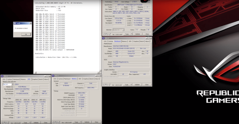The height and width of the screenshot is (124, 239).
Task: Click the CPU-Z icon in the SPD window title bar
Action: (x=2, y=76)
